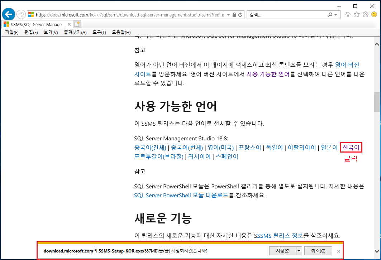The width and height of the screenshot is (381, 260).
Task: Open the 즐겨찾기(A) menu
Action: [75, 32]
